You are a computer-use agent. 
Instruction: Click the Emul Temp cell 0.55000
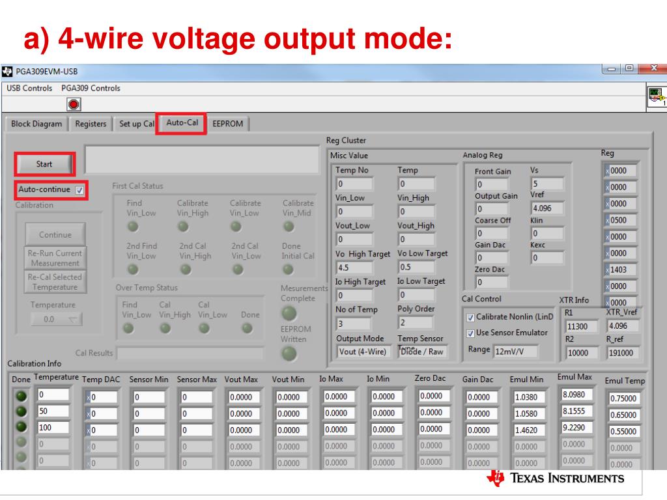tap(625, 431)
